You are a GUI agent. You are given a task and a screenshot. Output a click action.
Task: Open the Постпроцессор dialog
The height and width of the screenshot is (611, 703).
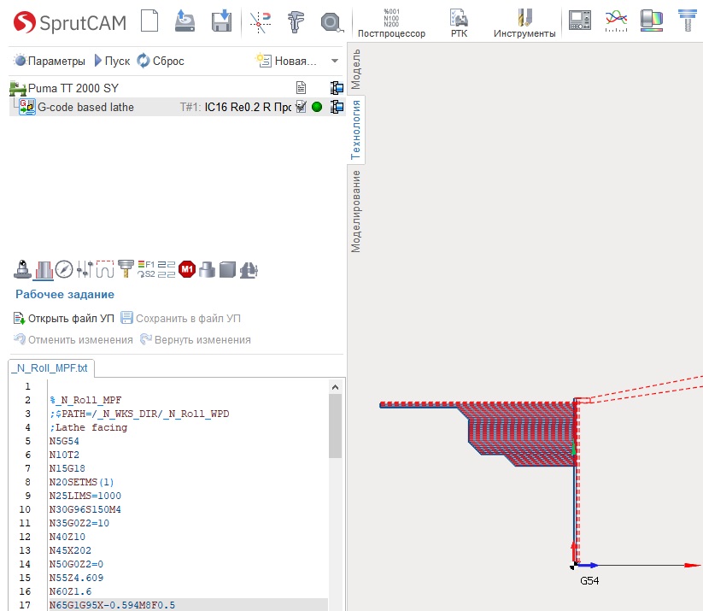click(391, 23)
